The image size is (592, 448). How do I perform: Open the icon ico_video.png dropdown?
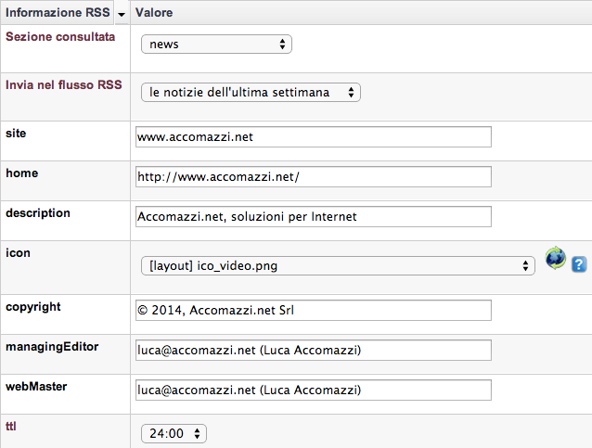click(x=338, y=265)
